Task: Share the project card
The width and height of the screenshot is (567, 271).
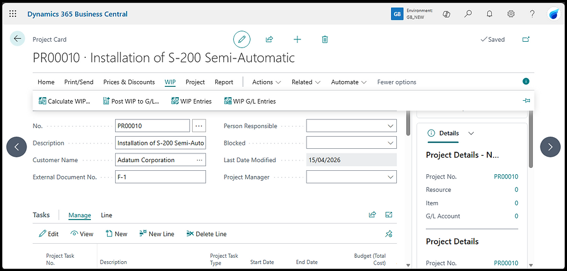Action: click(x=269, y=39)
